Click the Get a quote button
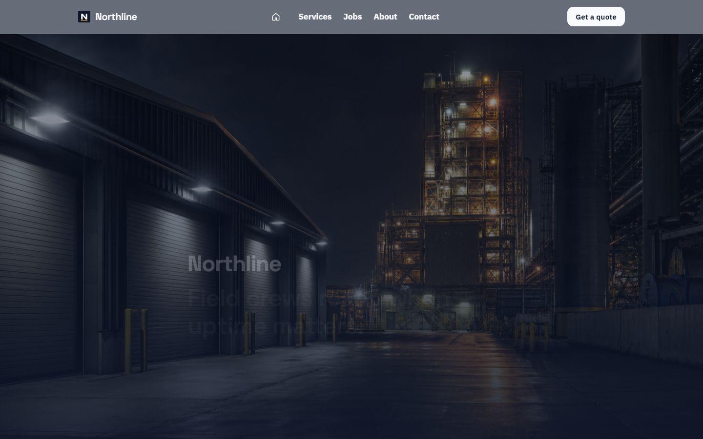This screenshot has width=703, height=439. [596, 17]
